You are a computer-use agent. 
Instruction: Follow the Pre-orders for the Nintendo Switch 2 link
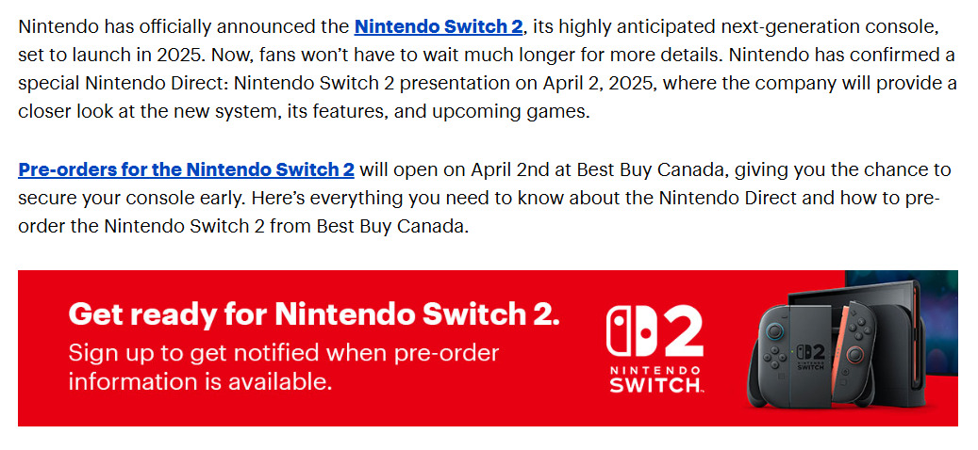(186, 169)
